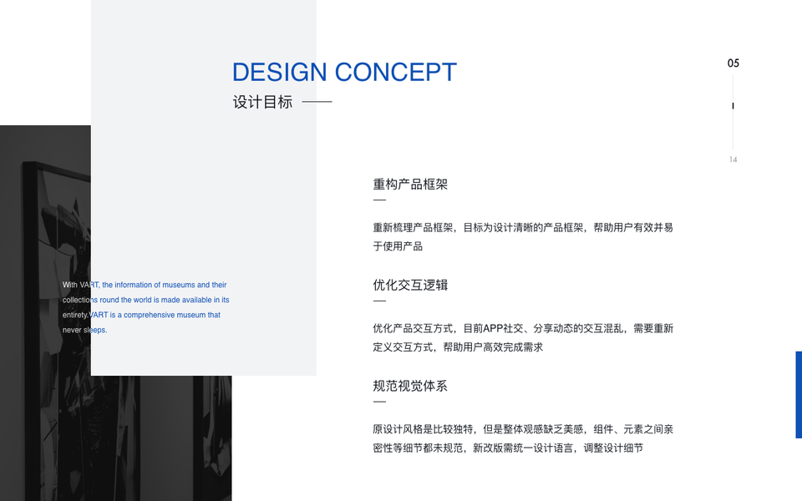Click the English VART description text
Screen dimensions: 802x501
(x=145, y=307)
